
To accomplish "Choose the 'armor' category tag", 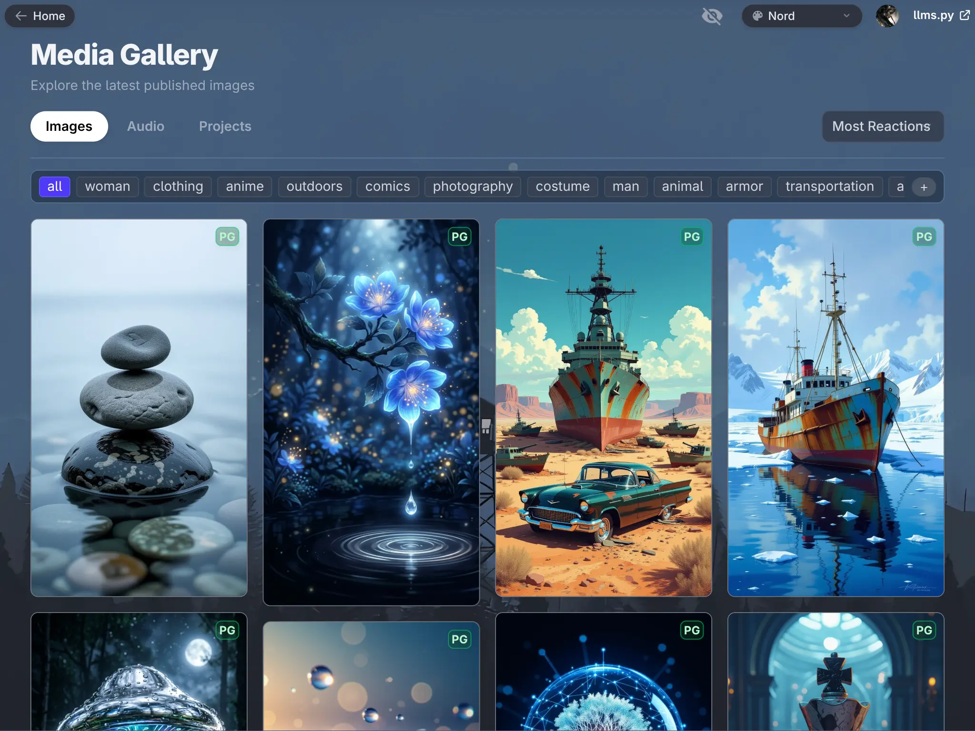I will [x=745, y=187].
